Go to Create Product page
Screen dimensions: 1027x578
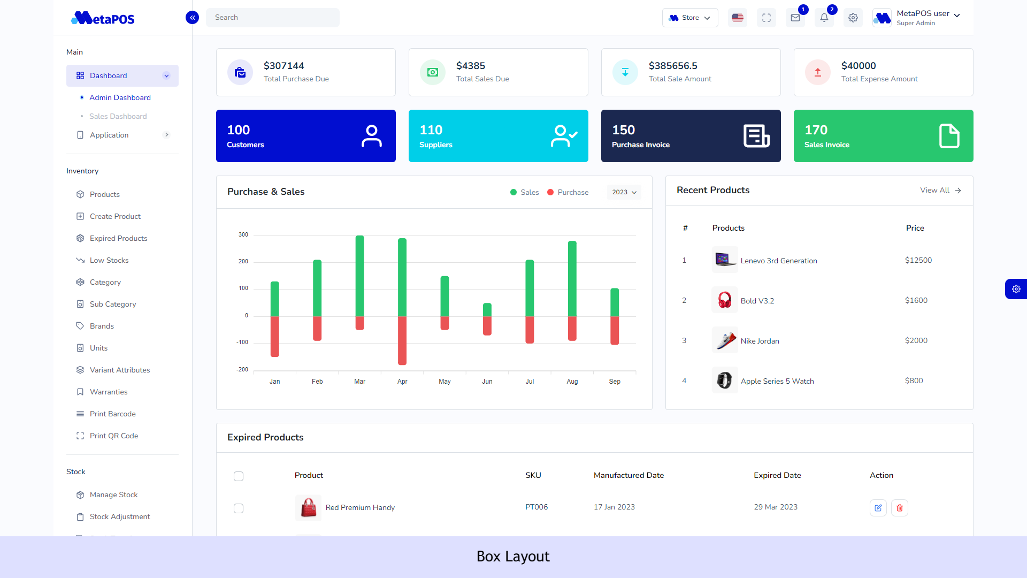click(x=115, y=216)
